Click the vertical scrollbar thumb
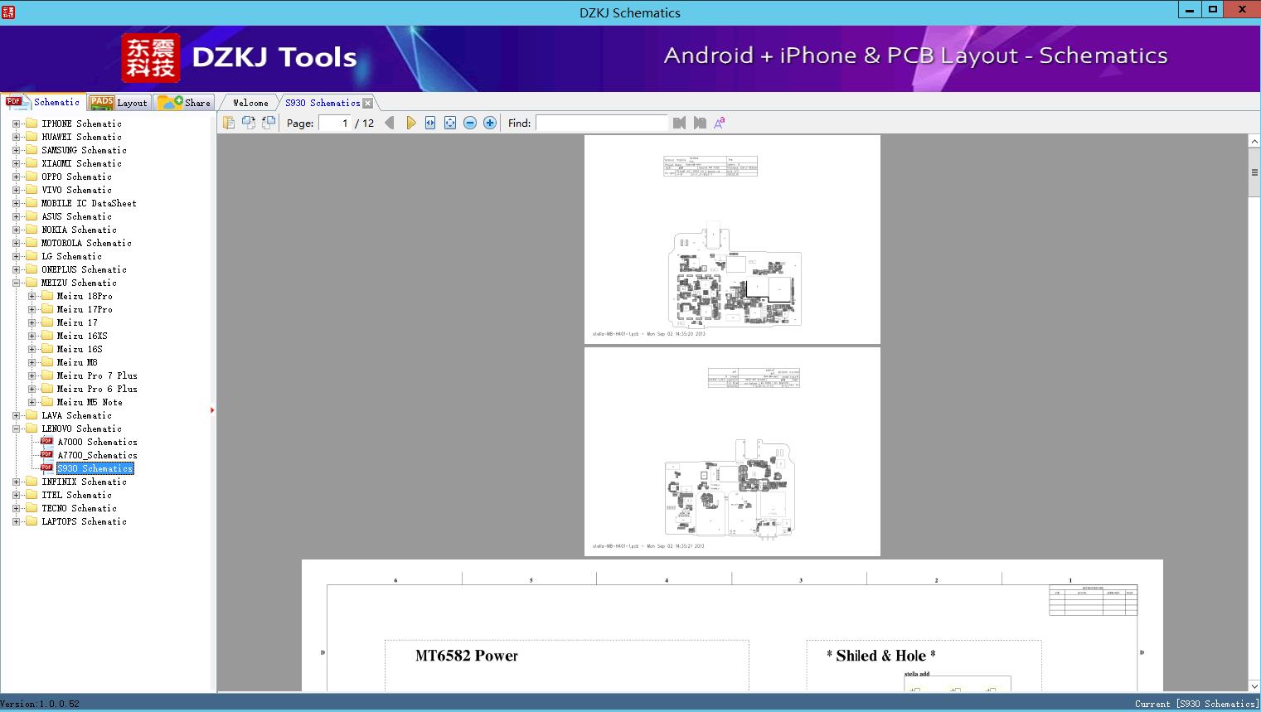Screen dimensions: 1261x712 1254,172
